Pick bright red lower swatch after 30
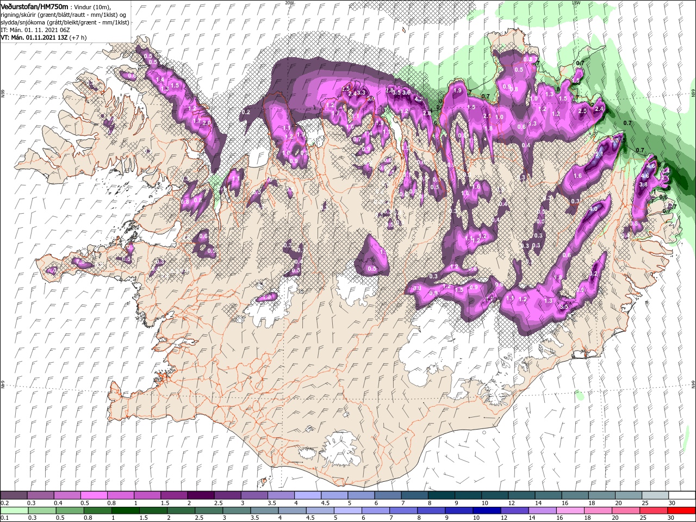Viewport: 696px width, 522px height. point(681,511)
